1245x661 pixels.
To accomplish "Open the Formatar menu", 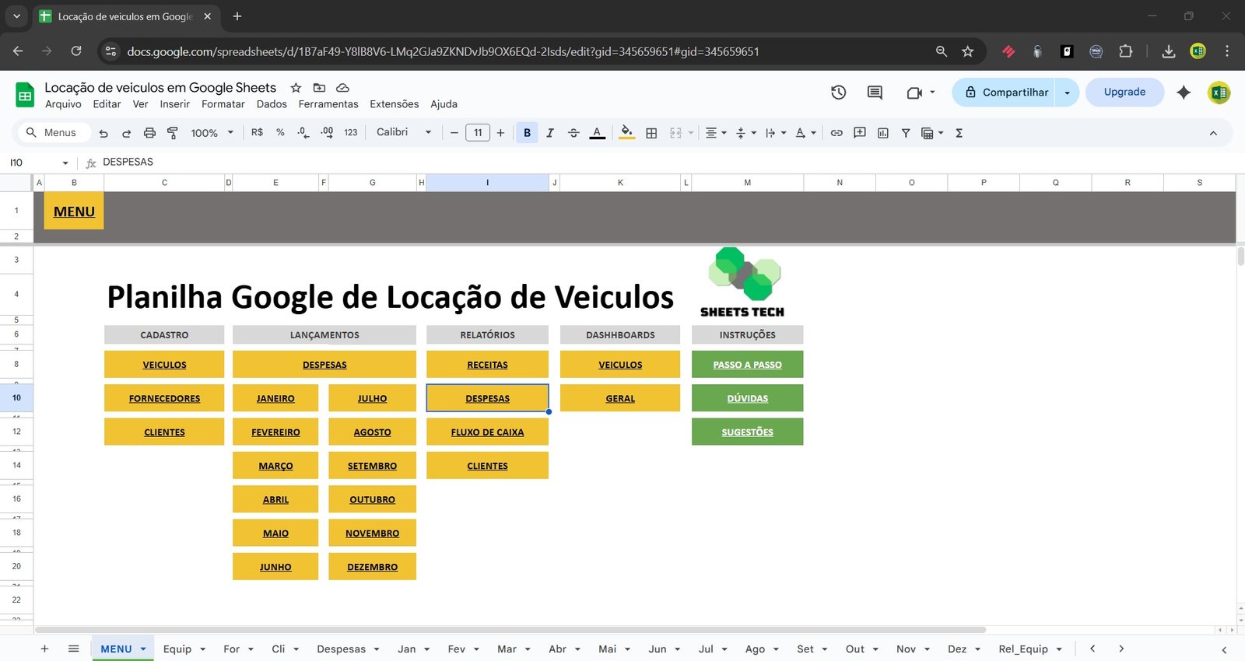I will click(x=223, y=104).
